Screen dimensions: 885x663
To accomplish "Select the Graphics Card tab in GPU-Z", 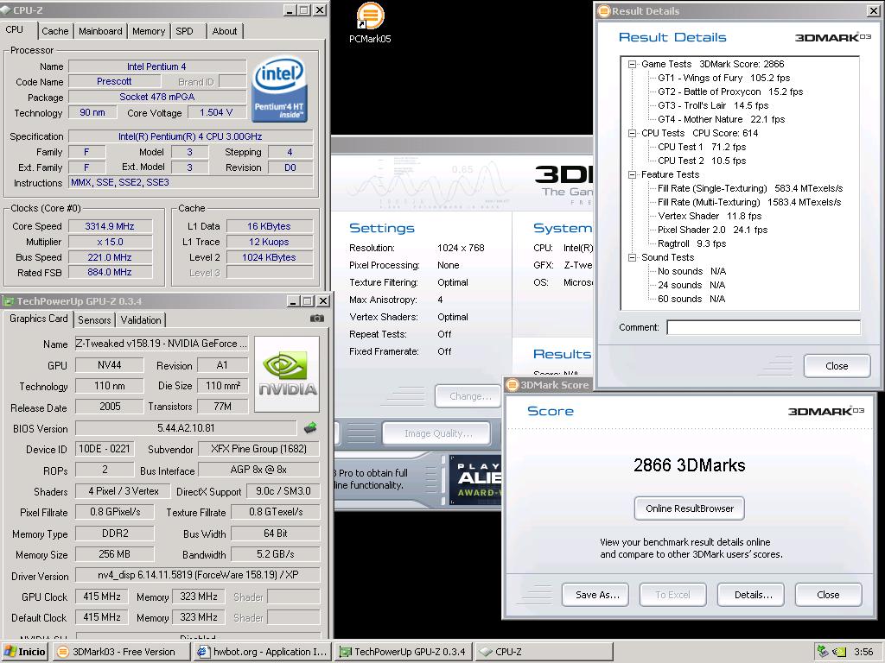I will tap(38, 319).
